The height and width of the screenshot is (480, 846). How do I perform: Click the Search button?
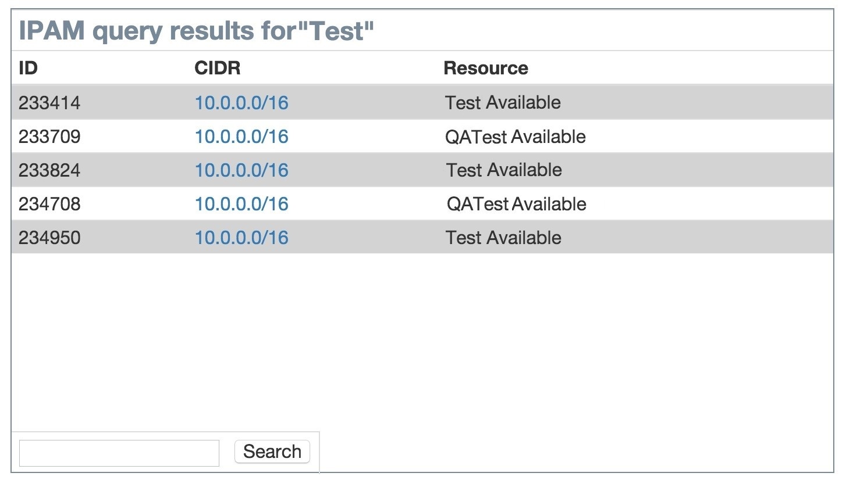(272, 452)
